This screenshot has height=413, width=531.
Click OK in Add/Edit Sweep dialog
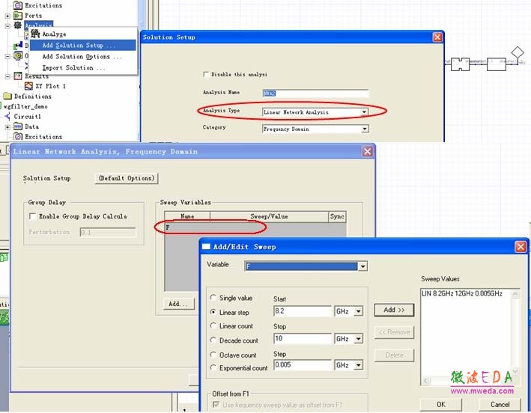[441, 404]
